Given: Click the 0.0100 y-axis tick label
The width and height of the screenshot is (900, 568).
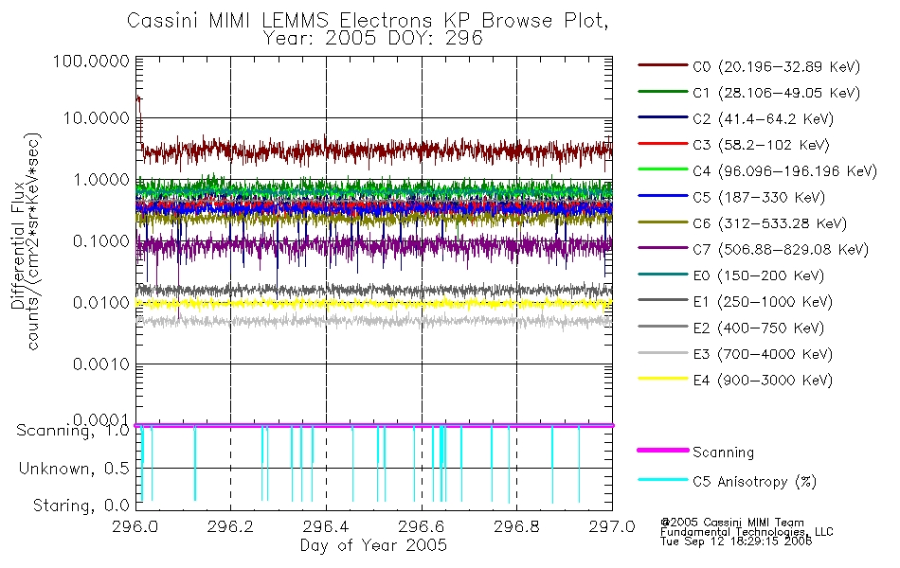Looking at the screenshot, I should (x=101, y=303).
